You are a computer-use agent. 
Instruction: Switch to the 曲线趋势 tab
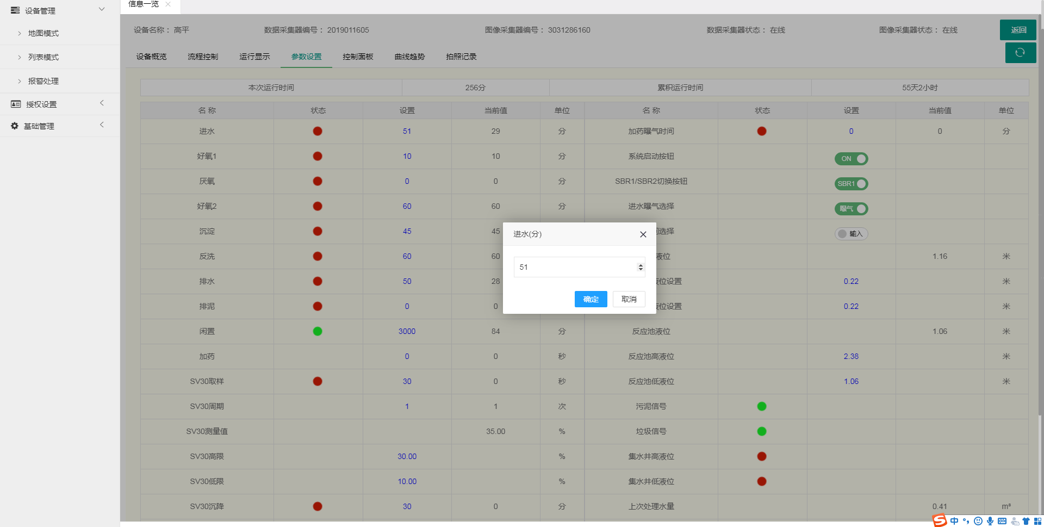(x=409, y=57)
